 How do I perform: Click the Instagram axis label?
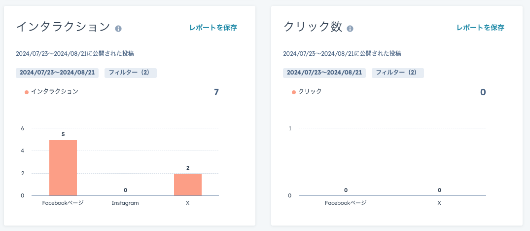[125, 203]
